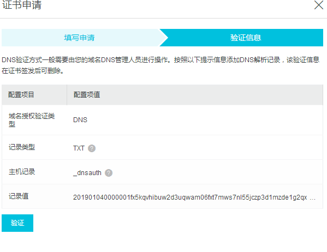
Task: Go back to 填写申请 step
Action: (79, 38)
